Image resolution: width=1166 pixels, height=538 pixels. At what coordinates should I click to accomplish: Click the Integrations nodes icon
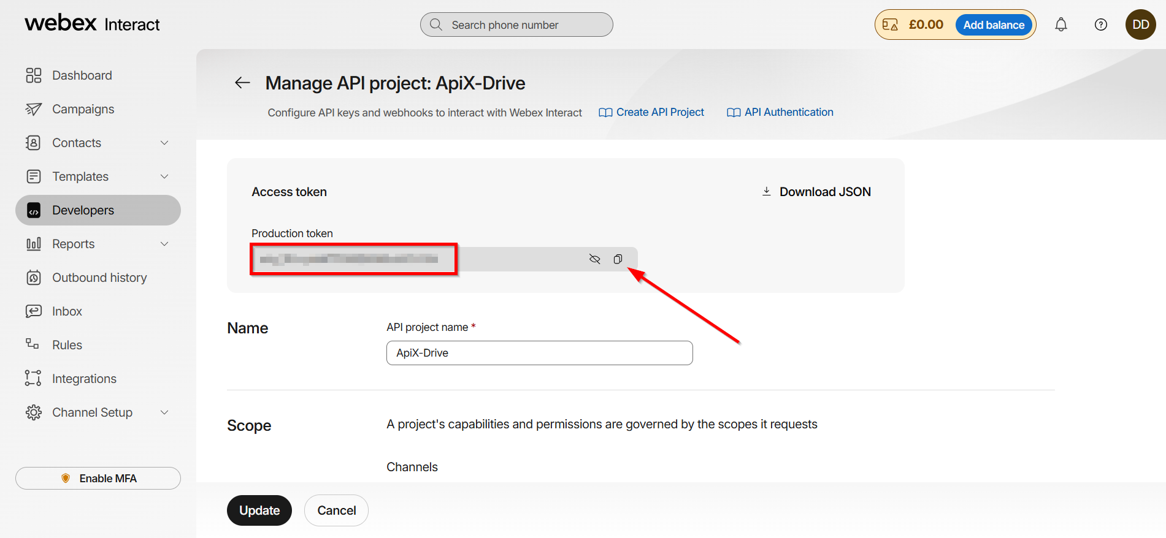(x=33, y=378)
